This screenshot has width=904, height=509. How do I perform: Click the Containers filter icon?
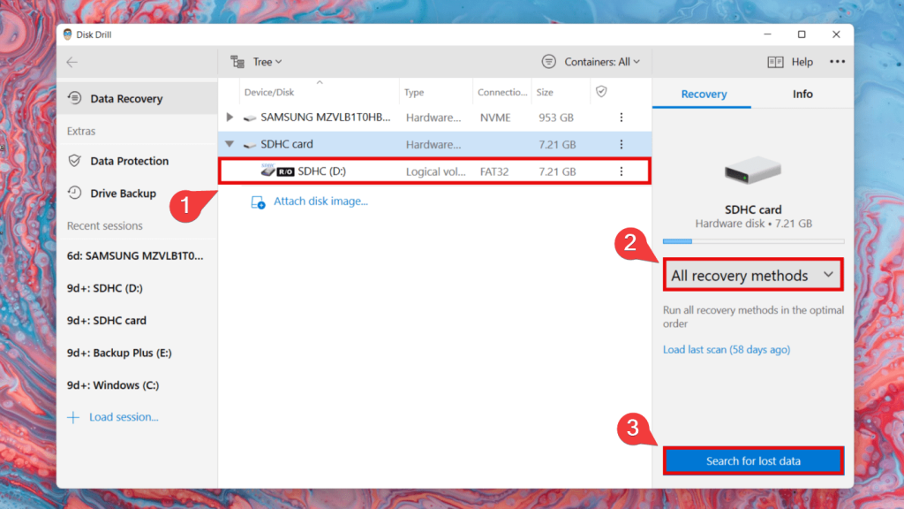[548, 62]
